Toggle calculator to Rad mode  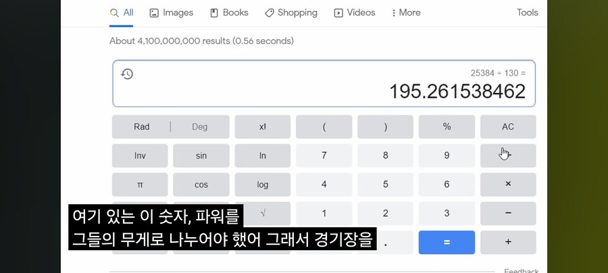tap(141, 127)
